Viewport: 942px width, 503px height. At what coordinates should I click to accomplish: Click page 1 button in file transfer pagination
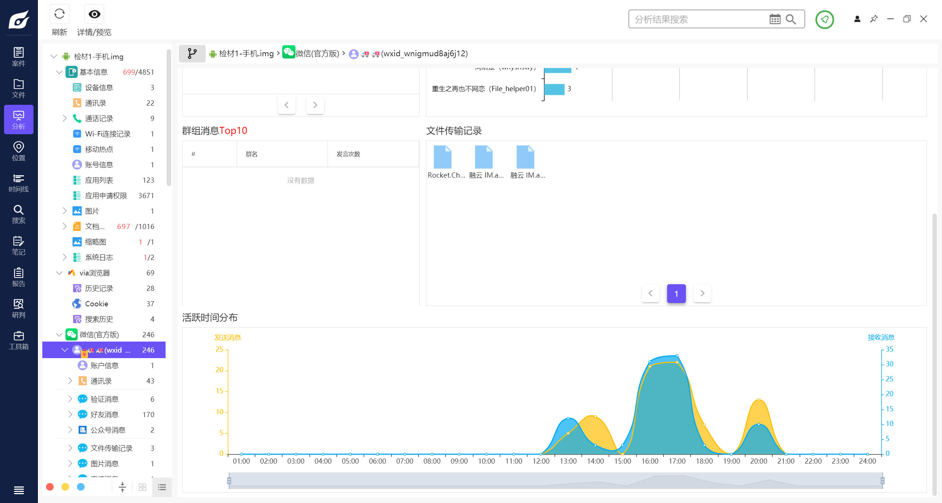[676, 293]
